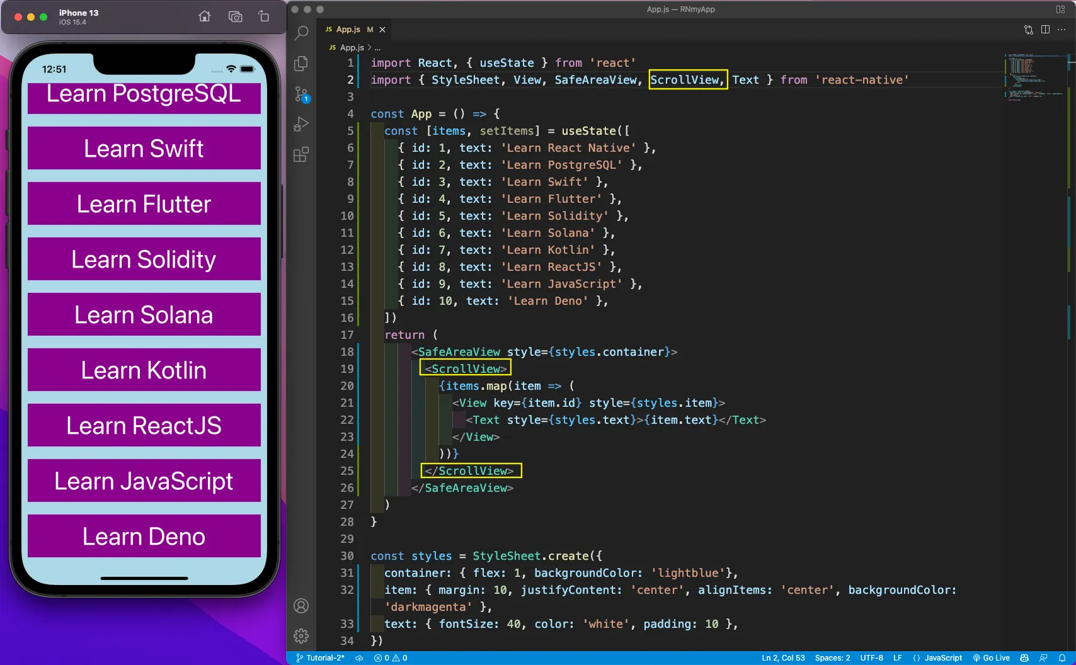This screenshot has height=665, width=1076.
Task: Click Ln 2, Col 53 cursor position
Action: pyautogui.click(x=783, y=657)
